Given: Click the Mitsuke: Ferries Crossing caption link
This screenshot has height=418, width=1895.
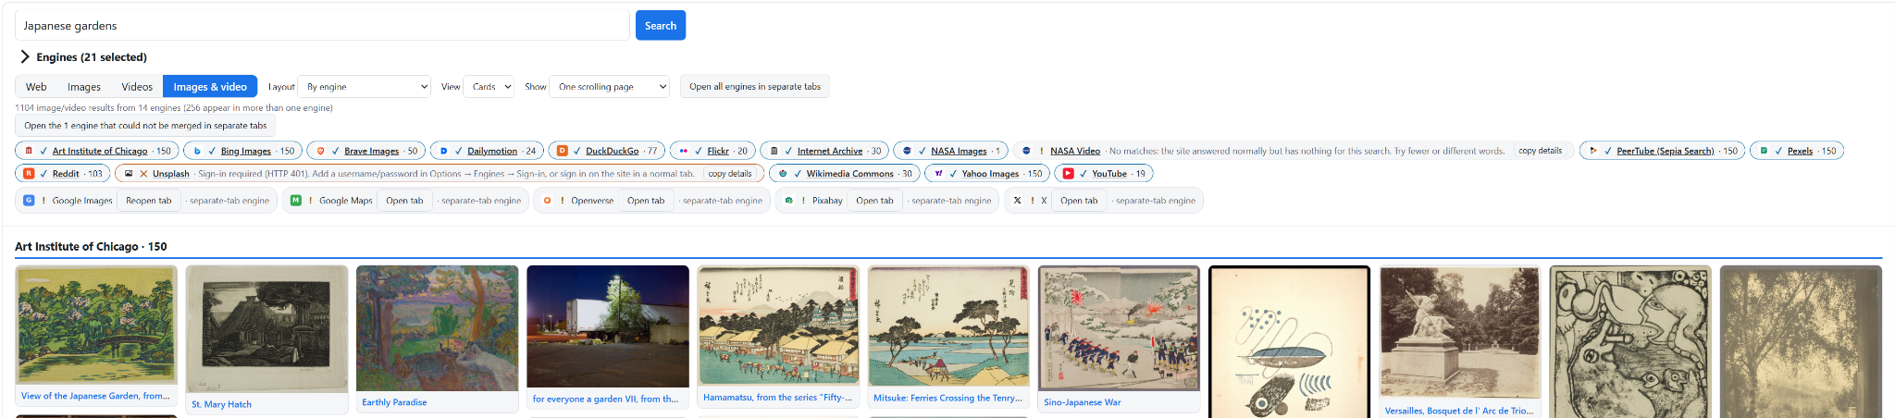Looking at the screenshot, I should [947, 398].
